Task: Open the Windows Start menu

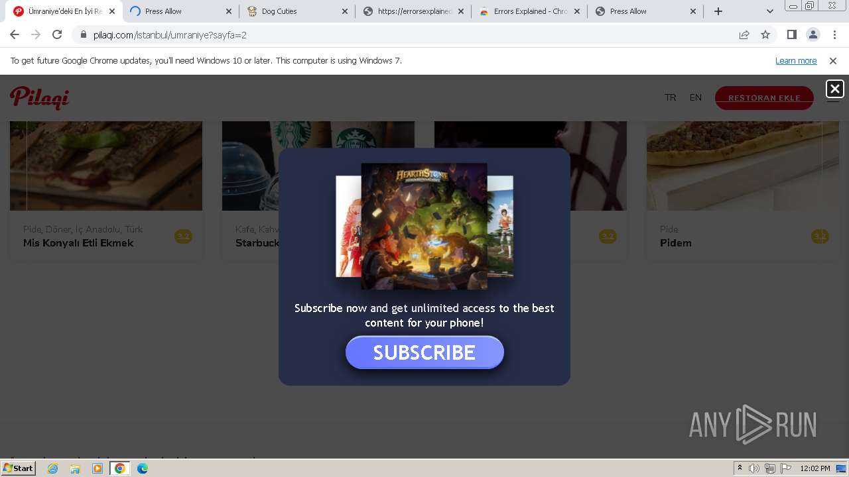Action: 19,468
